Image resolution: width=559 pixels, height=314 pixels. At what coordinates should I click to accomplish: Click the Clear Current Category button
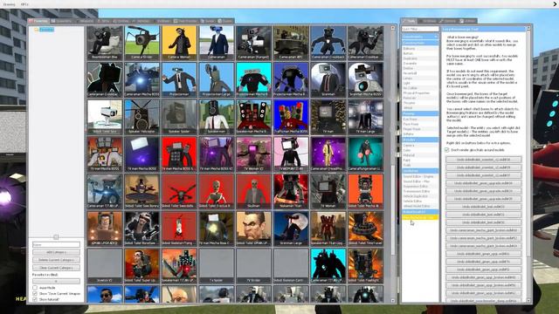coord(56,268)
